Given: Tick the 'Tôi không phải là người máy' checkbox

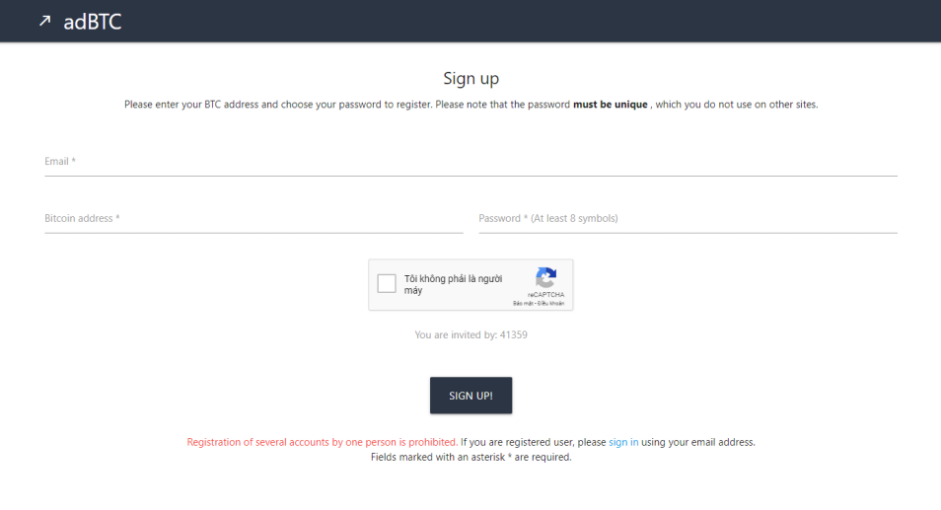Looking at the screenshot, I should 387,283.
